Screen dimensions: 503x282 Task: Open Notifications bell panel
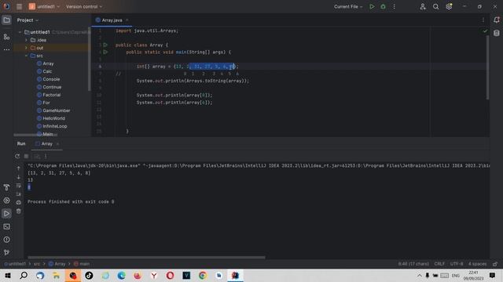[497, 20]
